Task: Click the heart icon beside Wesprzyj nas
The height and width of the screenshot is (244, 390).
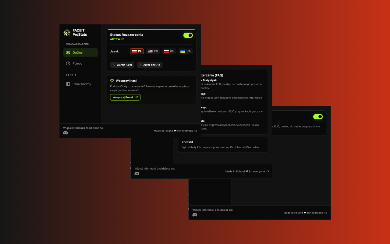Action: click(112, 81)
